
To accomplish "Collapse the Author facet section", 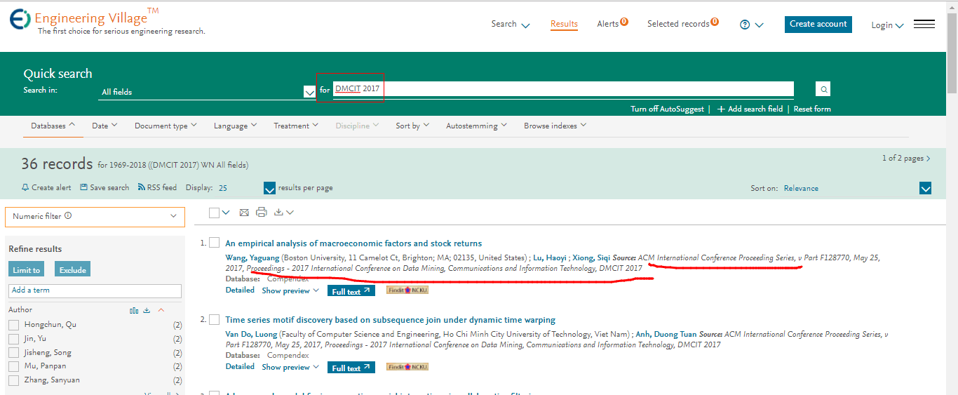I will coord(161,310).
